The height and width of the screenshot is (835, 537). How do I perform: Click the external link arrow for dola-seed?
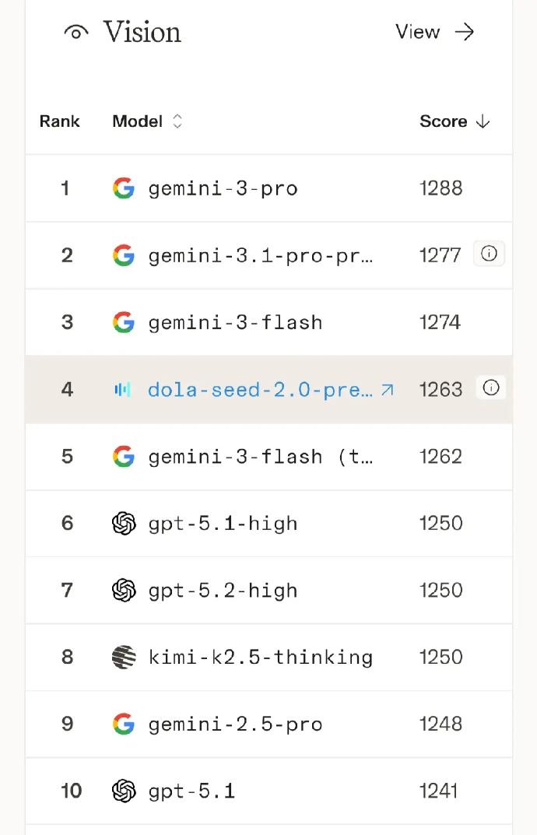pos(387,389)
